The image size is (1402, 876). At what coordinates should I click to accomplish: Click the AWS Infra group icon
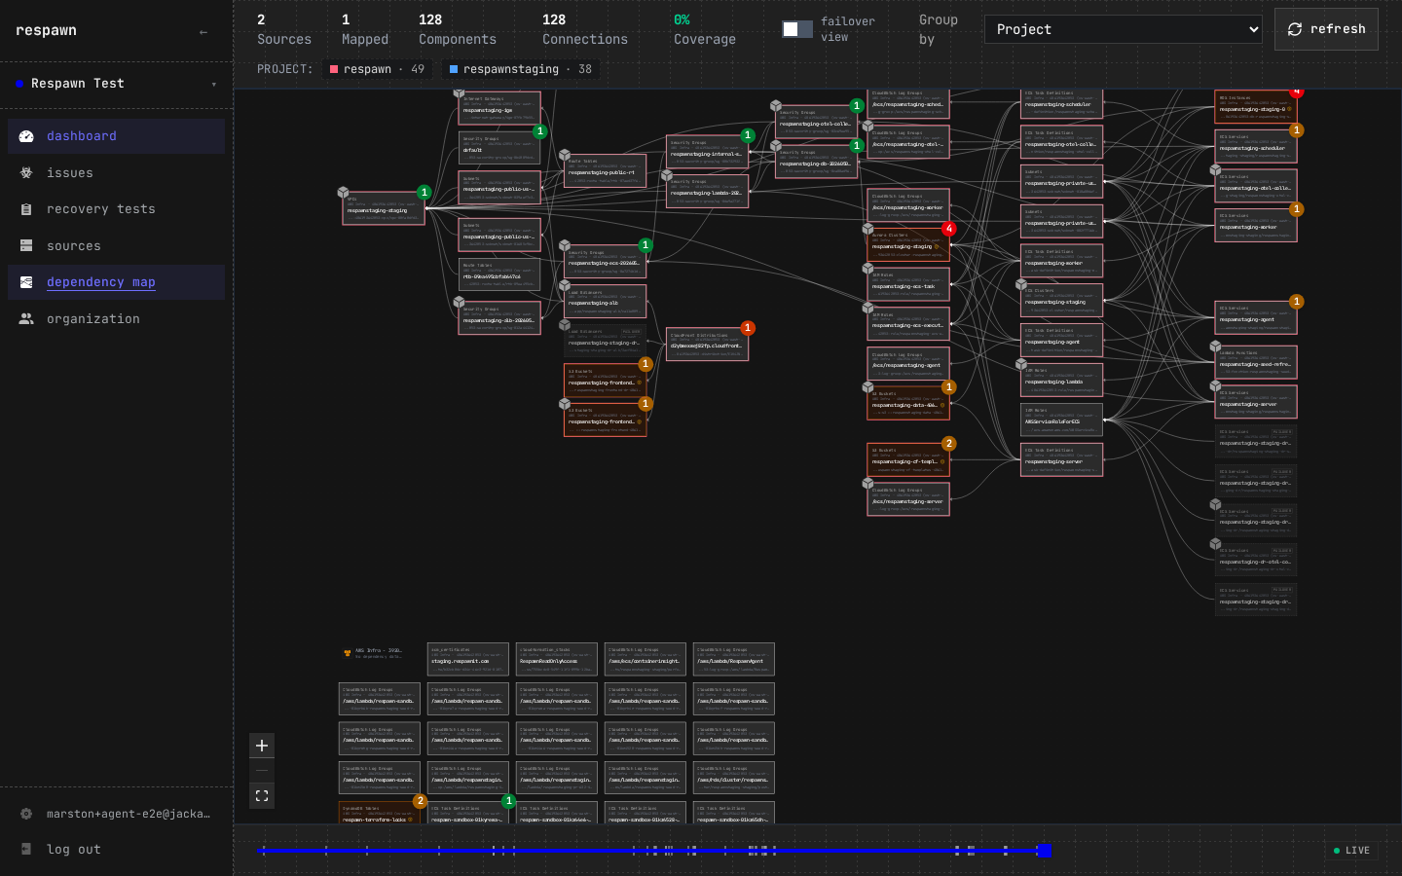click(x=348, y=653)
